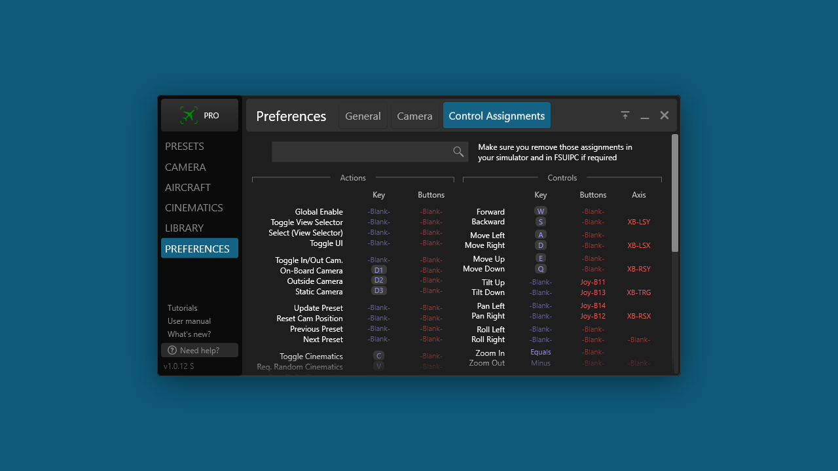Open the Control Assignments tab
The height and width of the screenshot is (471, 838).
[496, 116]
